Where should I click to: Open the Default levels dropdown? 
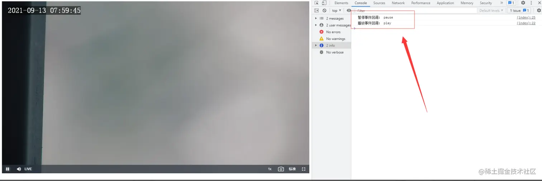[x=491, y=10]
